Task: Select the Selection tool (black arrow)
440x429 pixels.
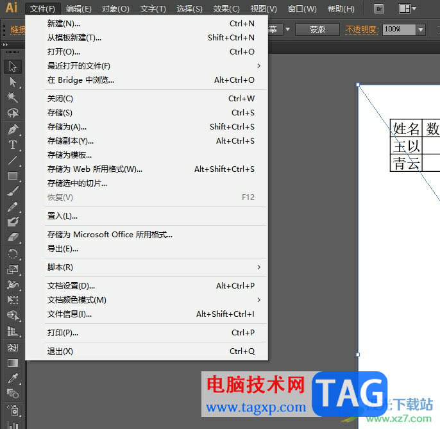Action: click(13, 67)
